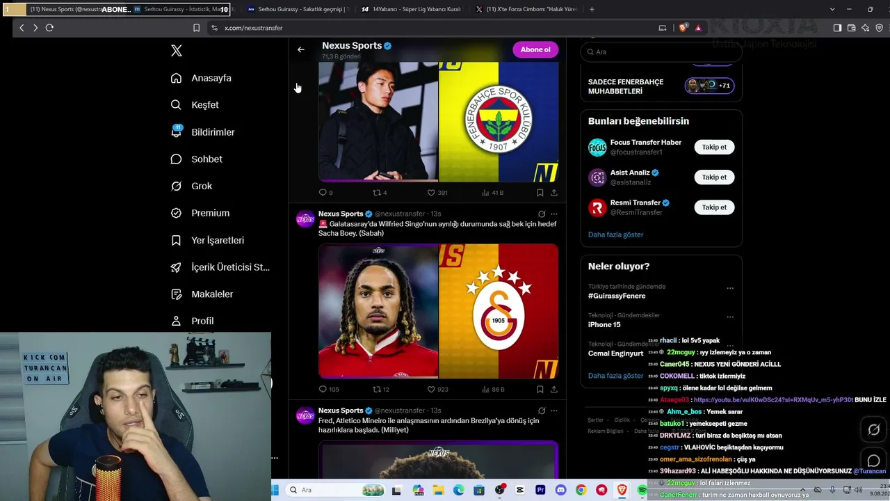Click the Abone ol button

[x=535, y=49]
